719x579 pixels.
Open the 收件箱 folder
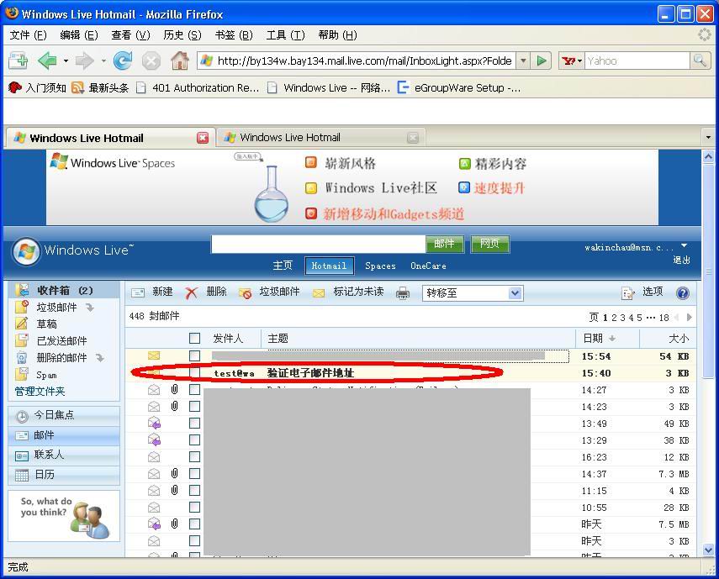click(x=64, y=291)
